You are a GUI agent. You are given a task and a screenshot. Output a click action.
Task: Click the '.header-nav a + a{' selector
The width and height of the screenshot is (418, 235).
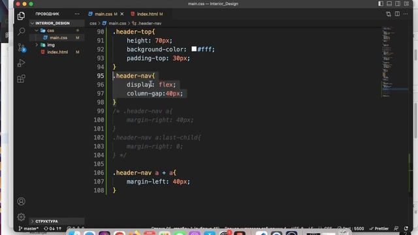point(144,172)
